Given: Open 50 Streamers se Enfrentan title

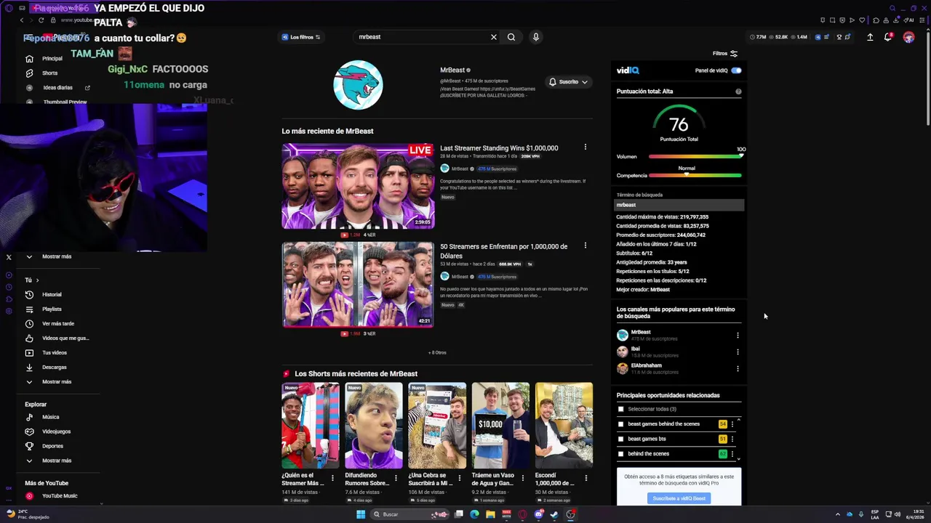Looking at the screenshot, I should tap(503, 251).
